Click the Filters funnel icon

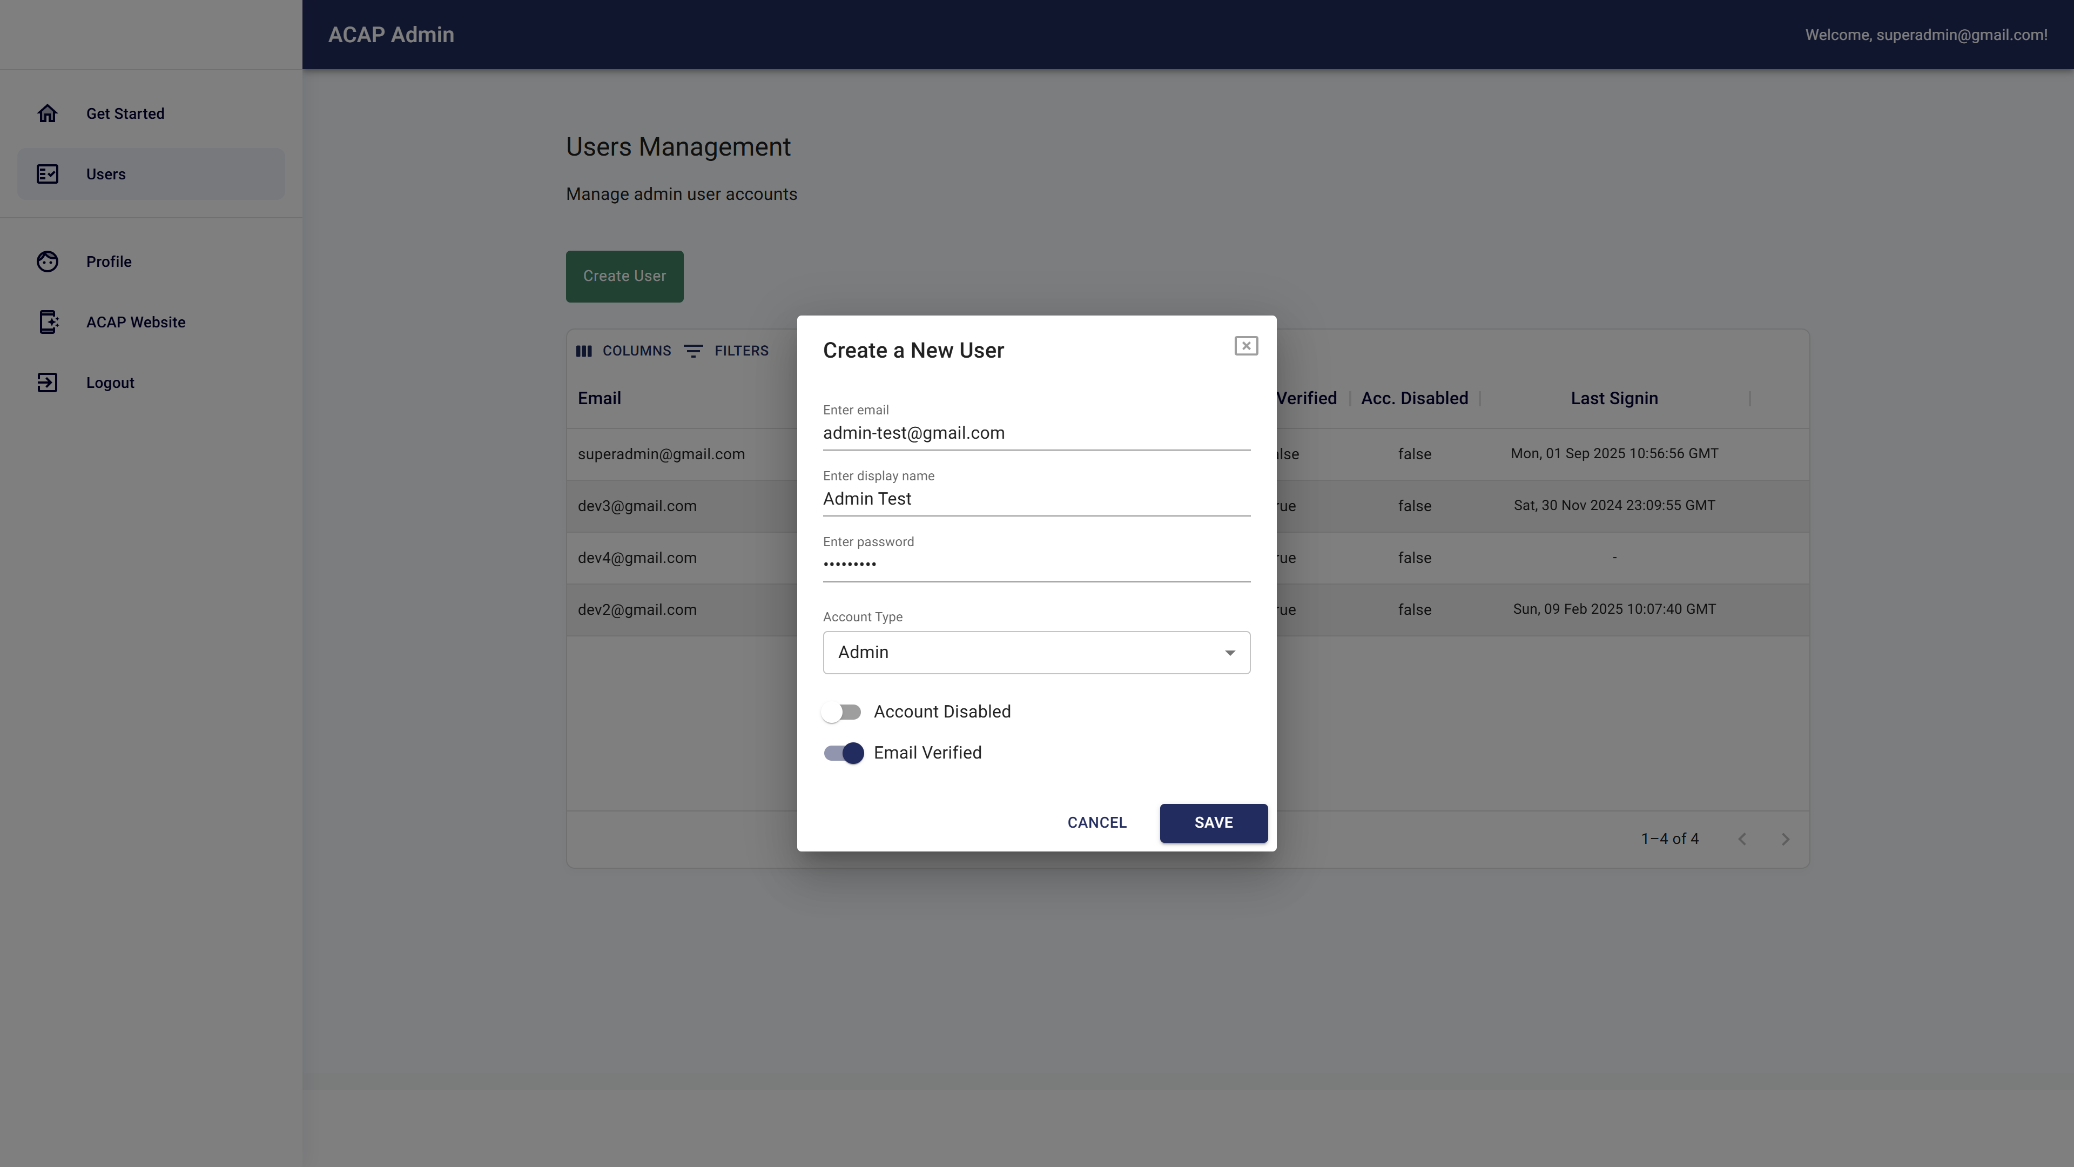(693, 351)
